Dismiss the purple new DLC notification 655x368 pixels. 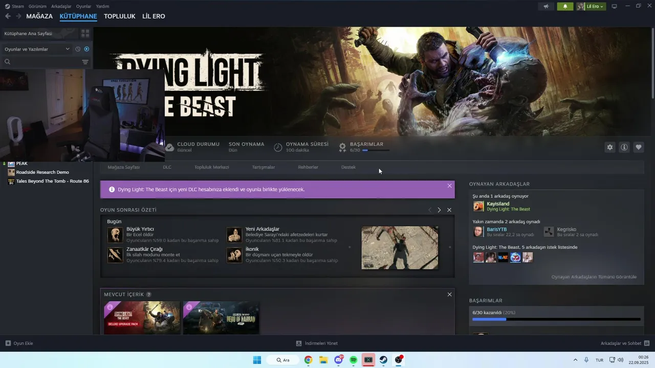click(x=449, y=186)
